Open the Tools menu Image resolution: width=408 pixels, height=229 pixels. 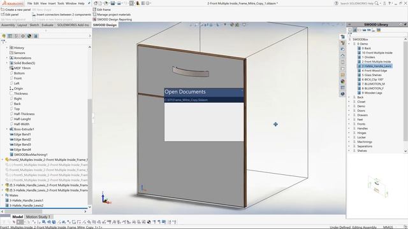click(x=61, y=3)
